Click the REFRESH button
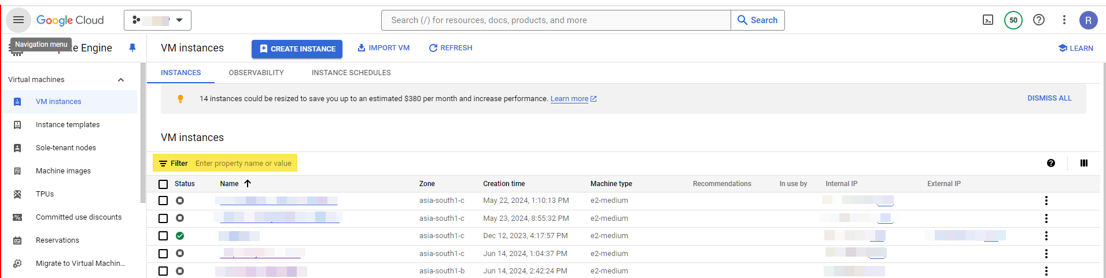Viewport: 1106px width, 278px height. (451, 48)
